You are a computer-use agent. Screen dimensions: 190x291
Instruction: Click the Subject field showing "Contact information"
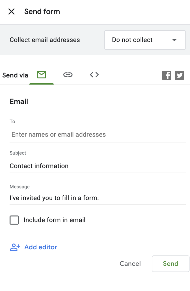(x=98, y=166)
